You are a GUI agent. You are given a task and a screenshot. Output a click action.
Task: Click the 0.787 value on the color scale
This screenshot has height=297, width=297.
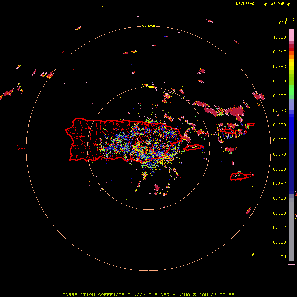tap(280, 96)
